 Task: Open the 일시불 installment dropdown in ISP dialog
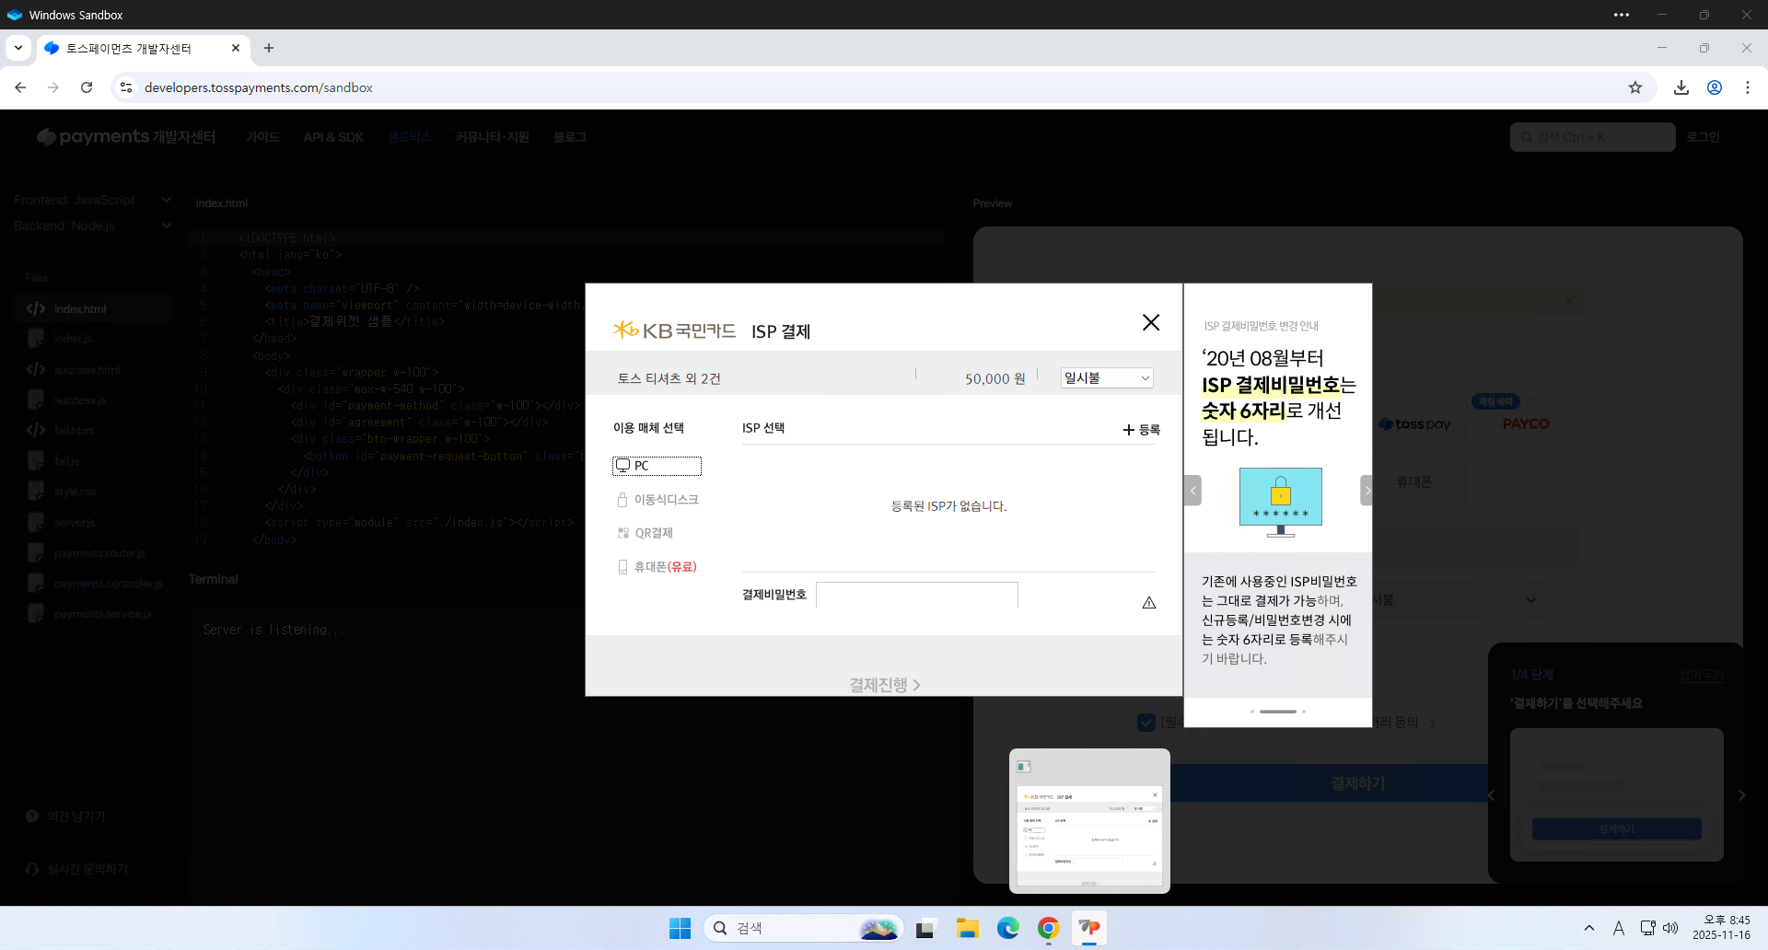point(1107,378)
